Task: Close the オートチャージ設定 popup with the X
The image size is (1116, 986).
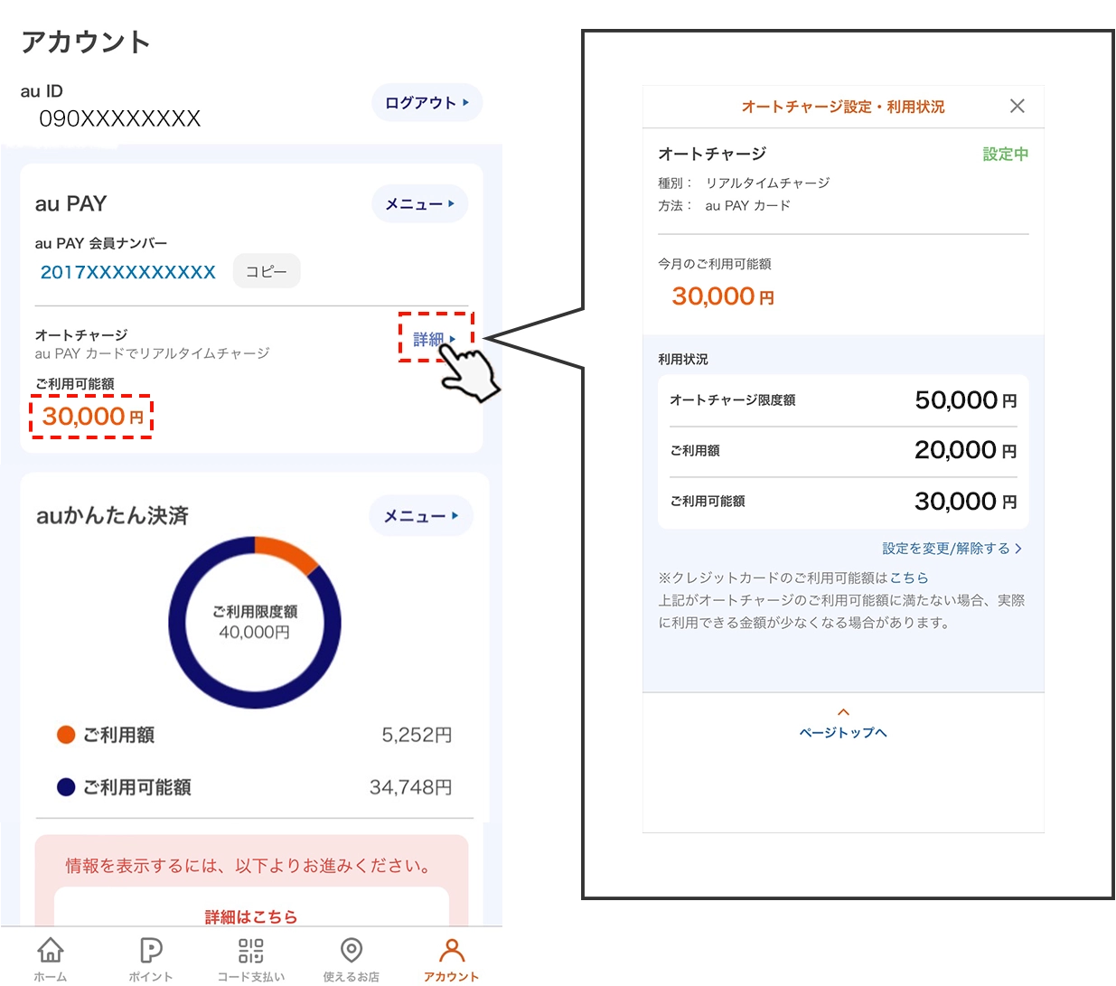Action: pos(1017,106)
